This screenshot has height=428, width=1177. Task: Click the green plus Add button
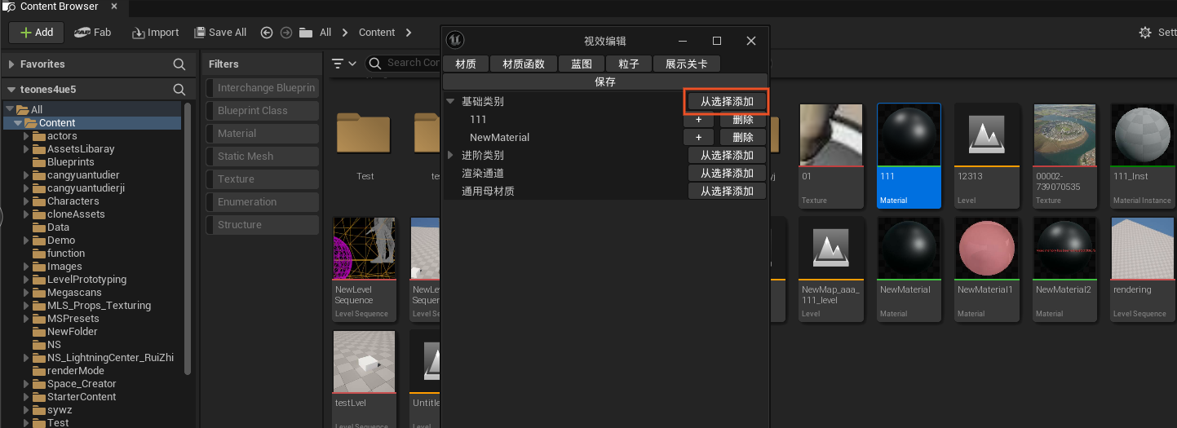click(37, 33)
